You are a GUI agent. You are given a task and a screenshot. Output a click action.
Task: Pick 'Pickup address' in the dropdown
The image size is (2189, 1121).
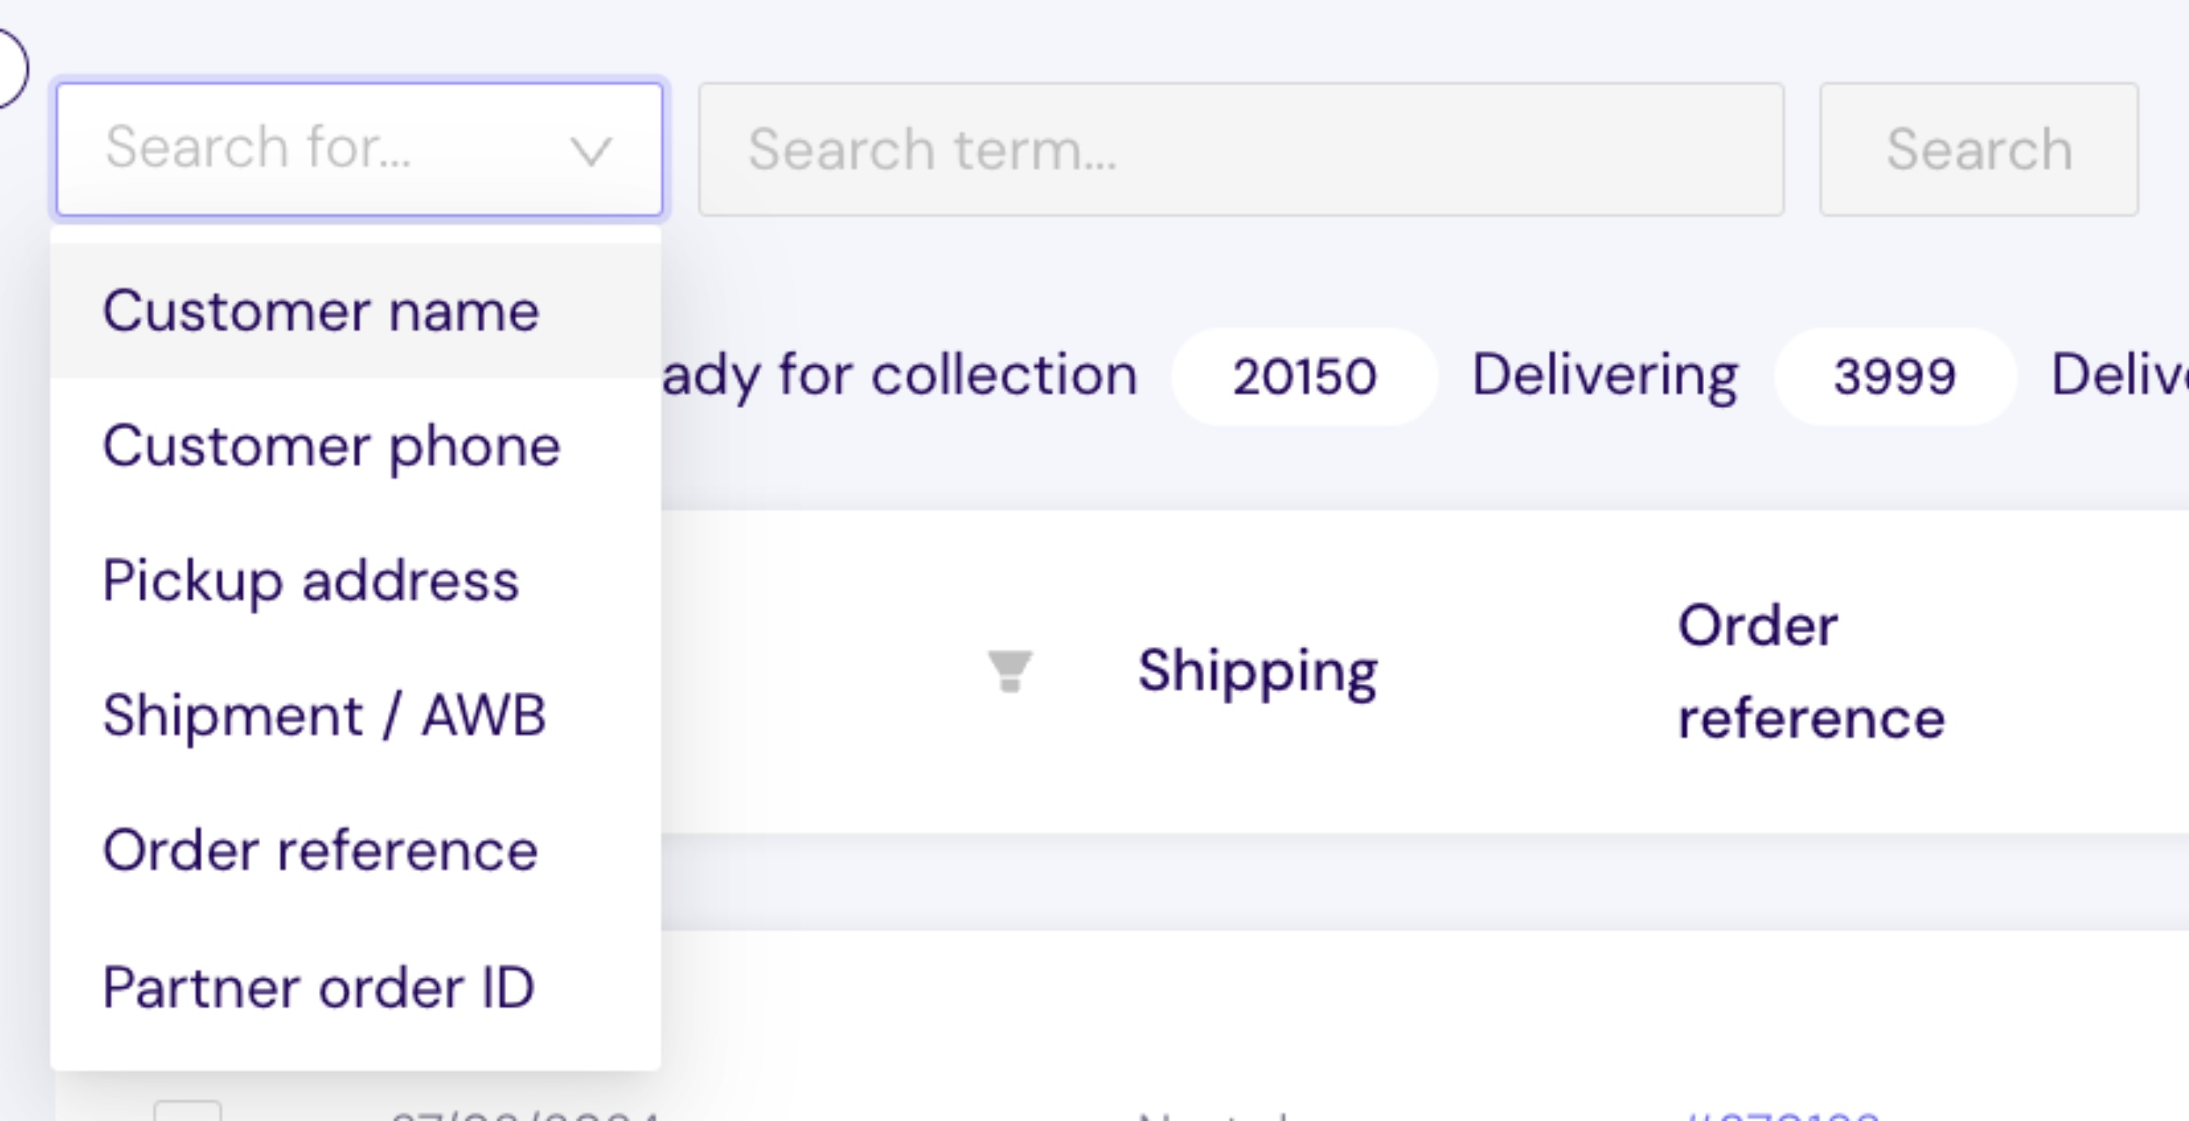(355, 581)
